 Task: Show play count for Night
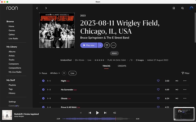click(177, 81)
